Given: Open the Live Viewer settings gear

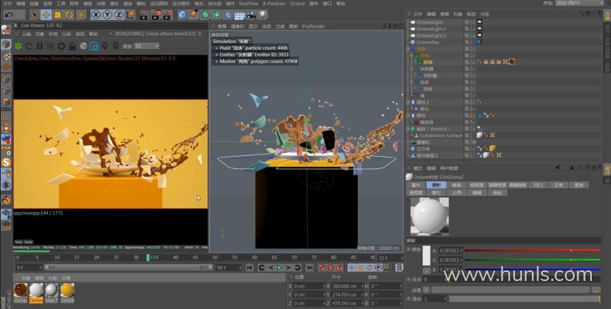Looking at the screenshot, I should (x=61, y=46).
